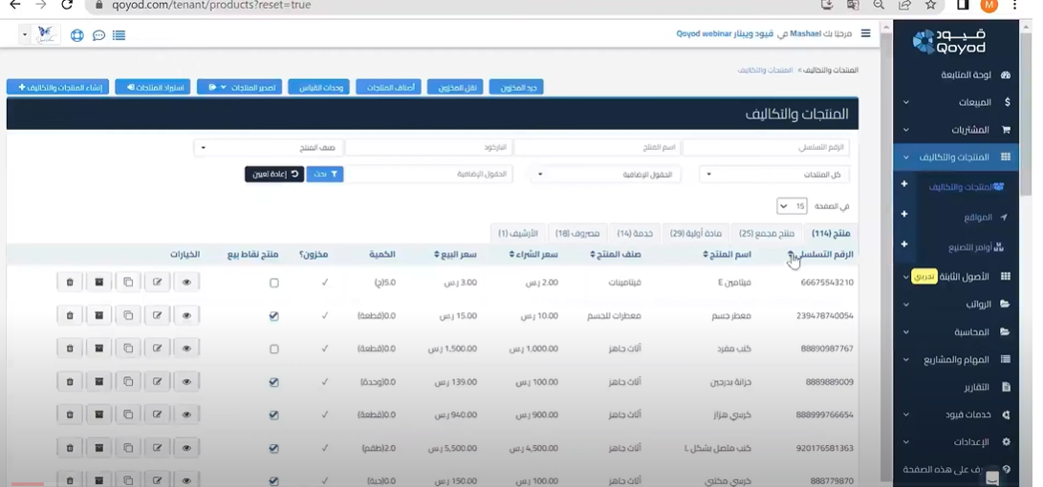Archive the كنب مفرد product row
This screenshot has width=1043, height=487.
[98, 349]
